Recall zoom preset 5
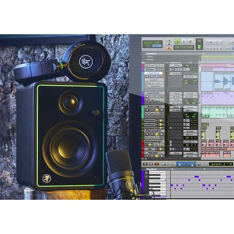 221,48
